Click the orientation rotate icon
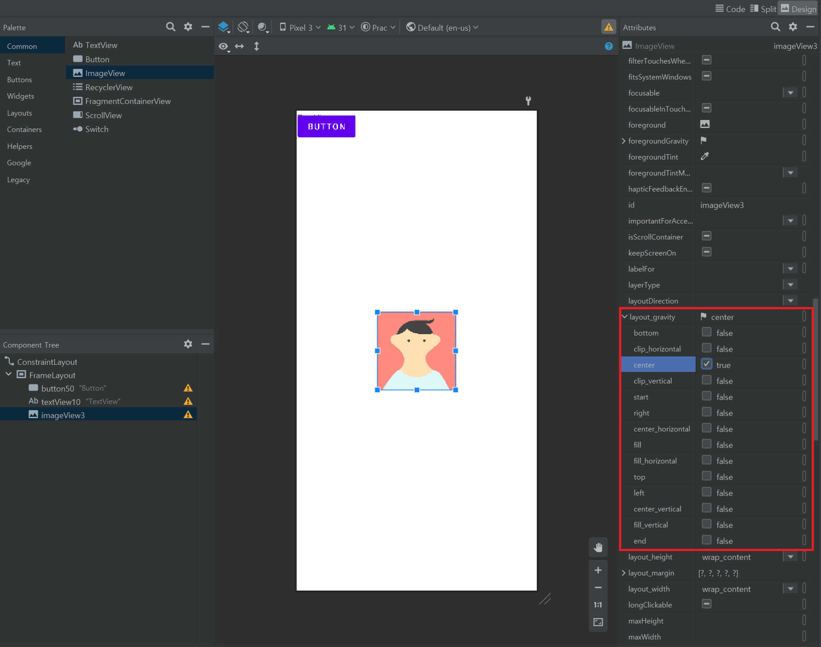This screenshot has width=821, height=647. pyautogui.click(x=243, y=28)
